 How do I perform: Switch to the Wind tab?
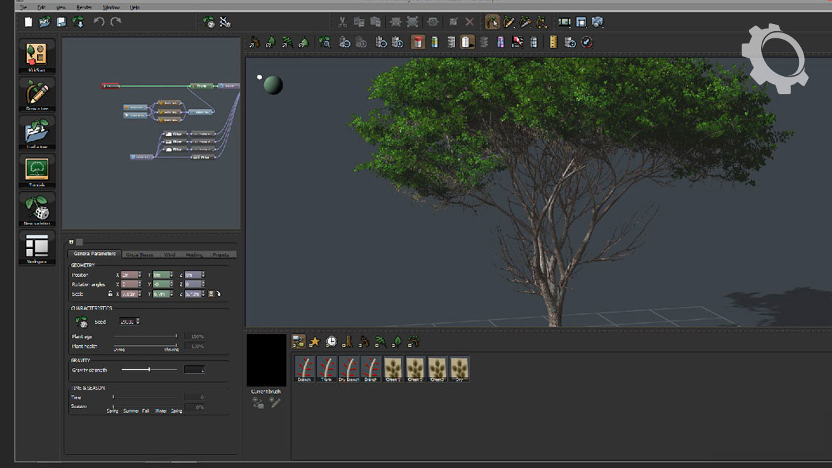pyautogui.click(x=169, y=254)
